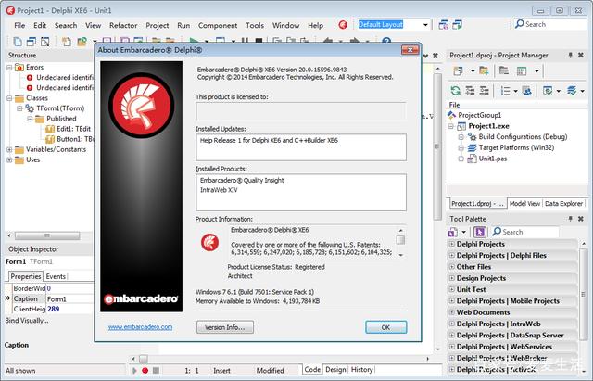
Task: Click the Set Debug Desktop icon
Action: tap(457, 25)
